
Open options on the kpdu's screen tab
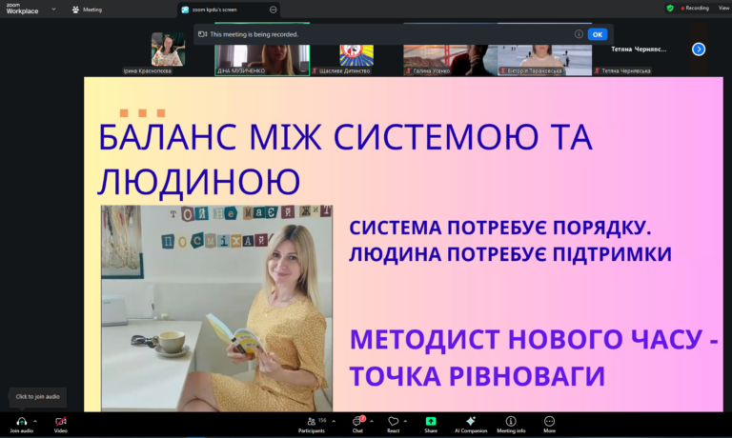(274, 10)
